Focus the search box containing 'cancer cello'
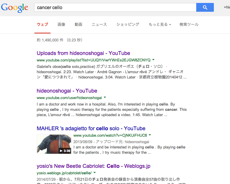This screenshot has width=230, height=184. coord(115,7)
